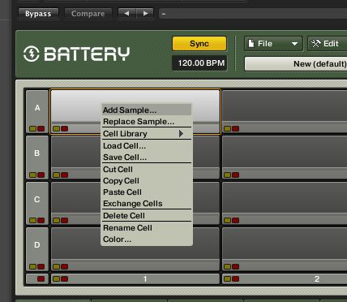
Task: Select Rename Cell menu entry
Action: pos(147,228)
